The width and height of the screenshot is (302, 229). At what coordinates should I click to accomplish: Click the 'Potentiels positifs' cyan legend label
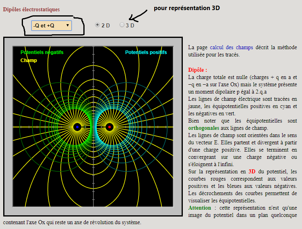(146, 52)
